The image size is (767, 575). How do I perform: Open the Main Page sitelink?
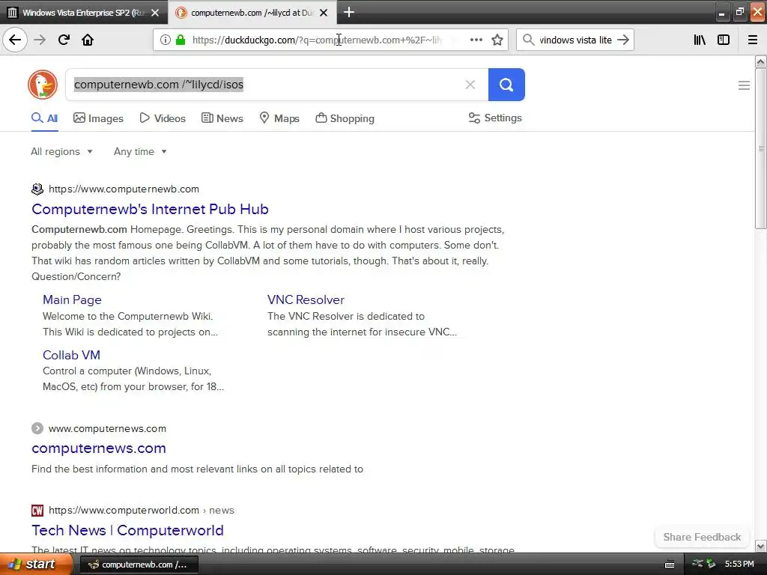pyautogui.click(x=72, y=299)
